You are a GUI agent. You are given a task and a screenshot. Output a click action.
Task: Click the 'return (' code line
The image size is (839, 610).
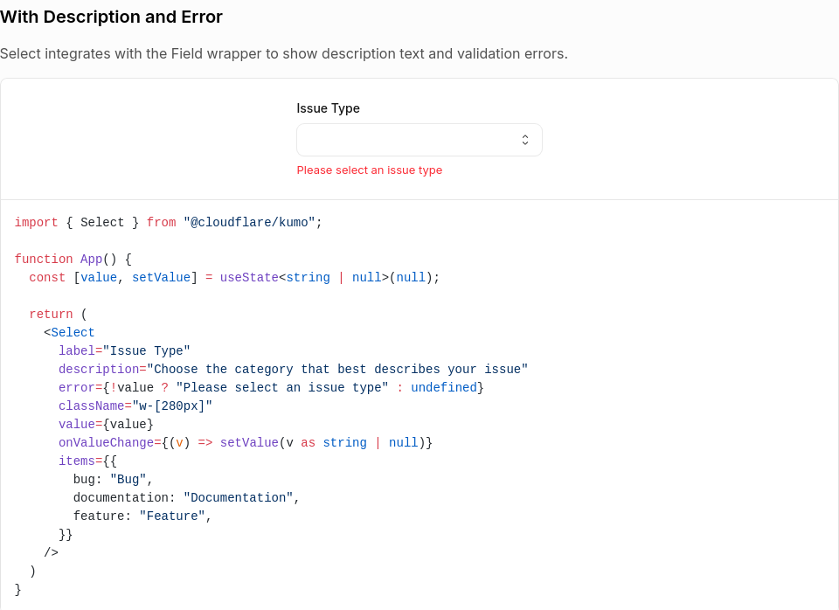pos(58,314)
